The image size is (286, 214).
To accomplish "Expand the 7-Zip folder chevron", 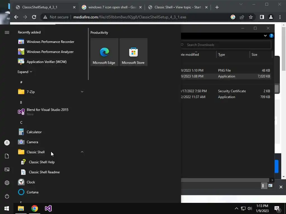I will coord(82,92).
